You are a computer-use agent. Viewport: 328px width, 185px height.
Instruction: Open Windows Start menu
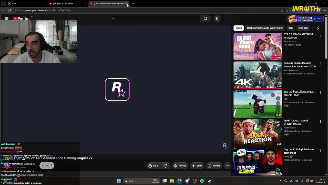(x=119, y=181)
